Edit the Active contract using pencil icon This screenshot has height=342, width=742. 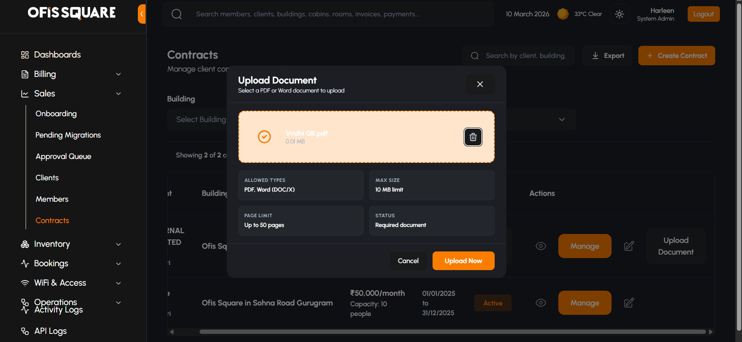(x=629, y=303)
